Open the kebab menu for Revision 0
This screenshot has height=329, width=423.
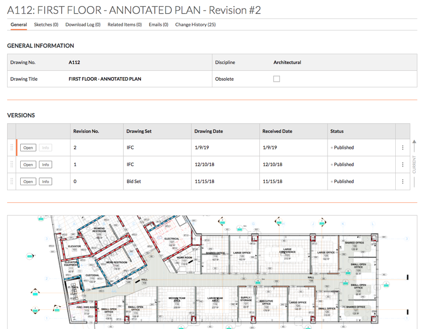pos(402,182)
